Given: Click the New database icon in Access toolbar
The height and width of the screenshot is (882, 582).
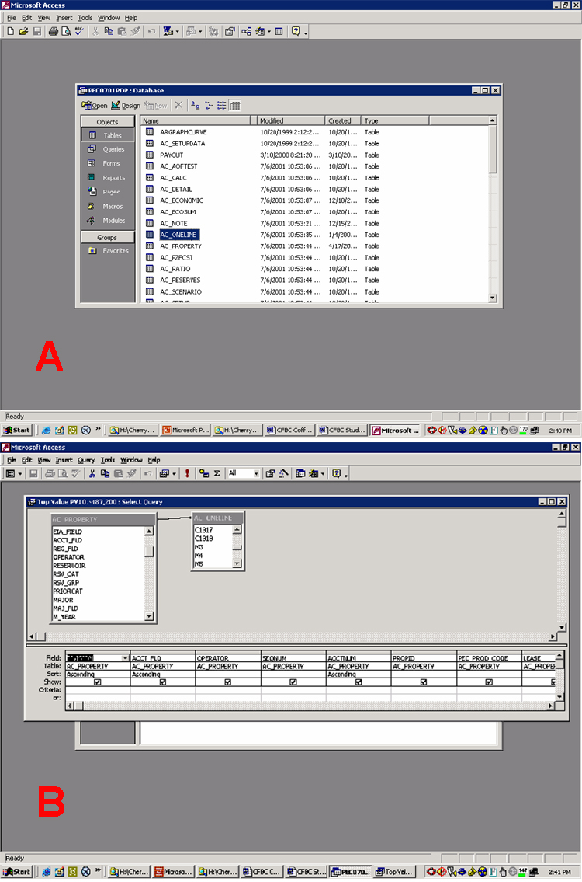Looking at the screenshot, I should coord(10,32).
